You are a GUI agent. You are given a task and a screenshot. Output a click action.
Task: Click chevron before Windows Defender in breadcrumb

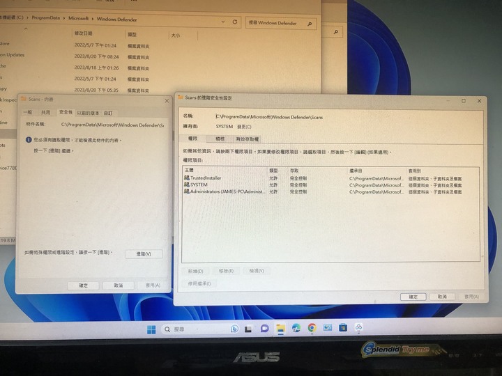point(93,19)
